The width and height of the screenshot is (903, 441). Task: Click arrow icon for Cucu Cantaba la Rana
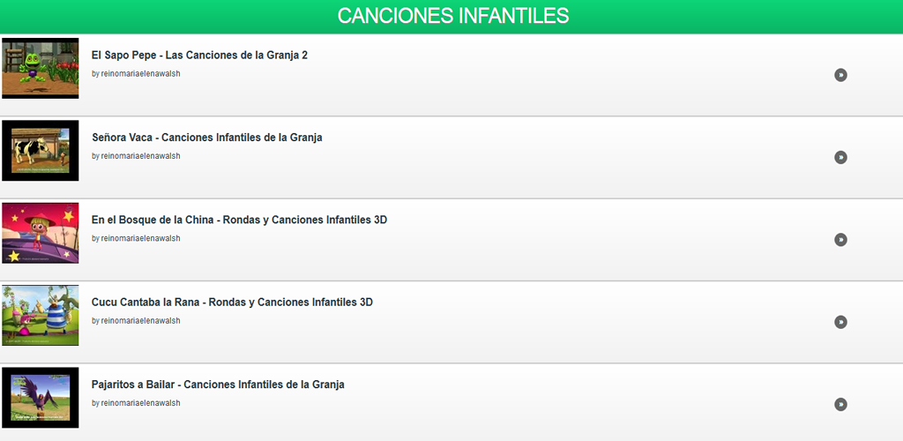coord(840,322)
